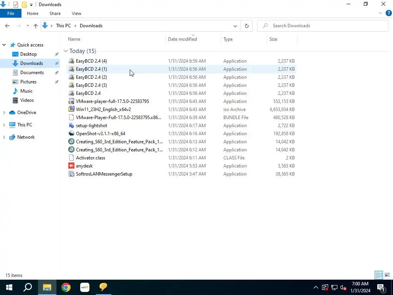
Task: Unpin Desktop from Quick access
Action: 57,54
